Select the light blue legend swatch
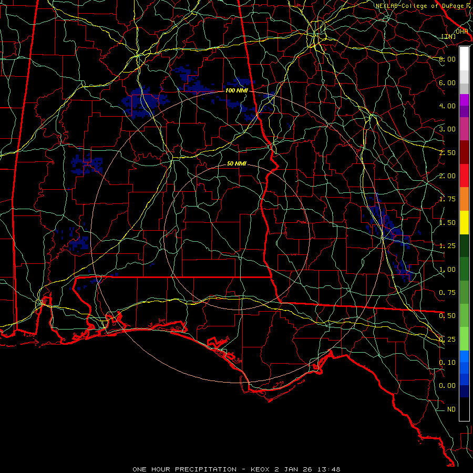Screen dimensions: 473x473 [464, 356]
